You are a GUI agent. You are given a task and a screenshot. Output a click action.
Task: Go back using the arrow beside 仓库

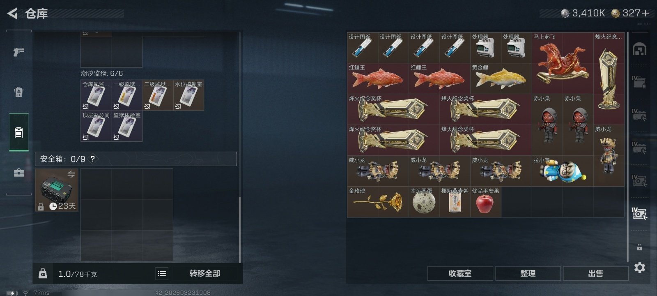[12, 14]
